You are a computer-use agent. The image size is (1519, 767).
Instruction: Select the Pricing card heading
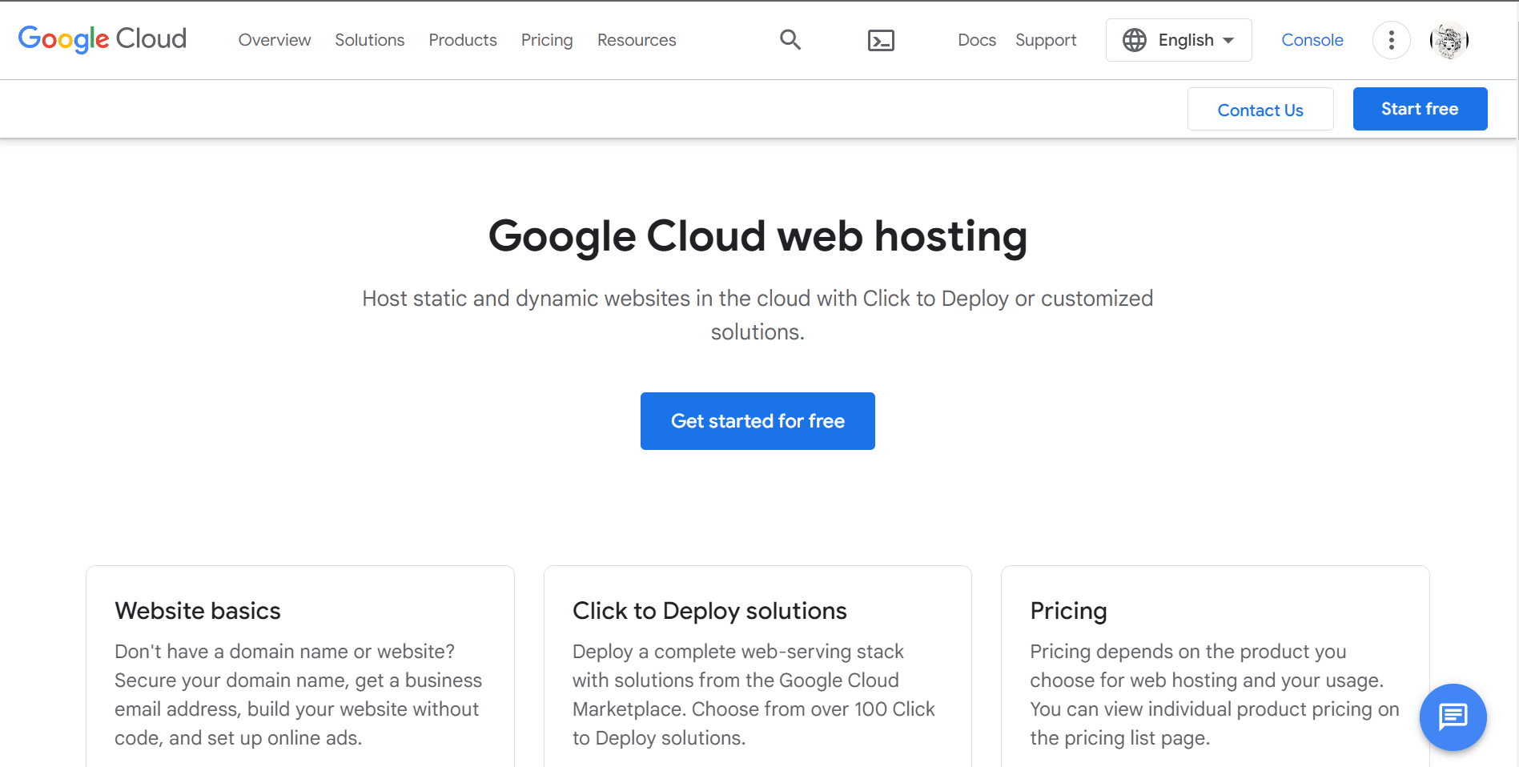[x=1068, y=611]
